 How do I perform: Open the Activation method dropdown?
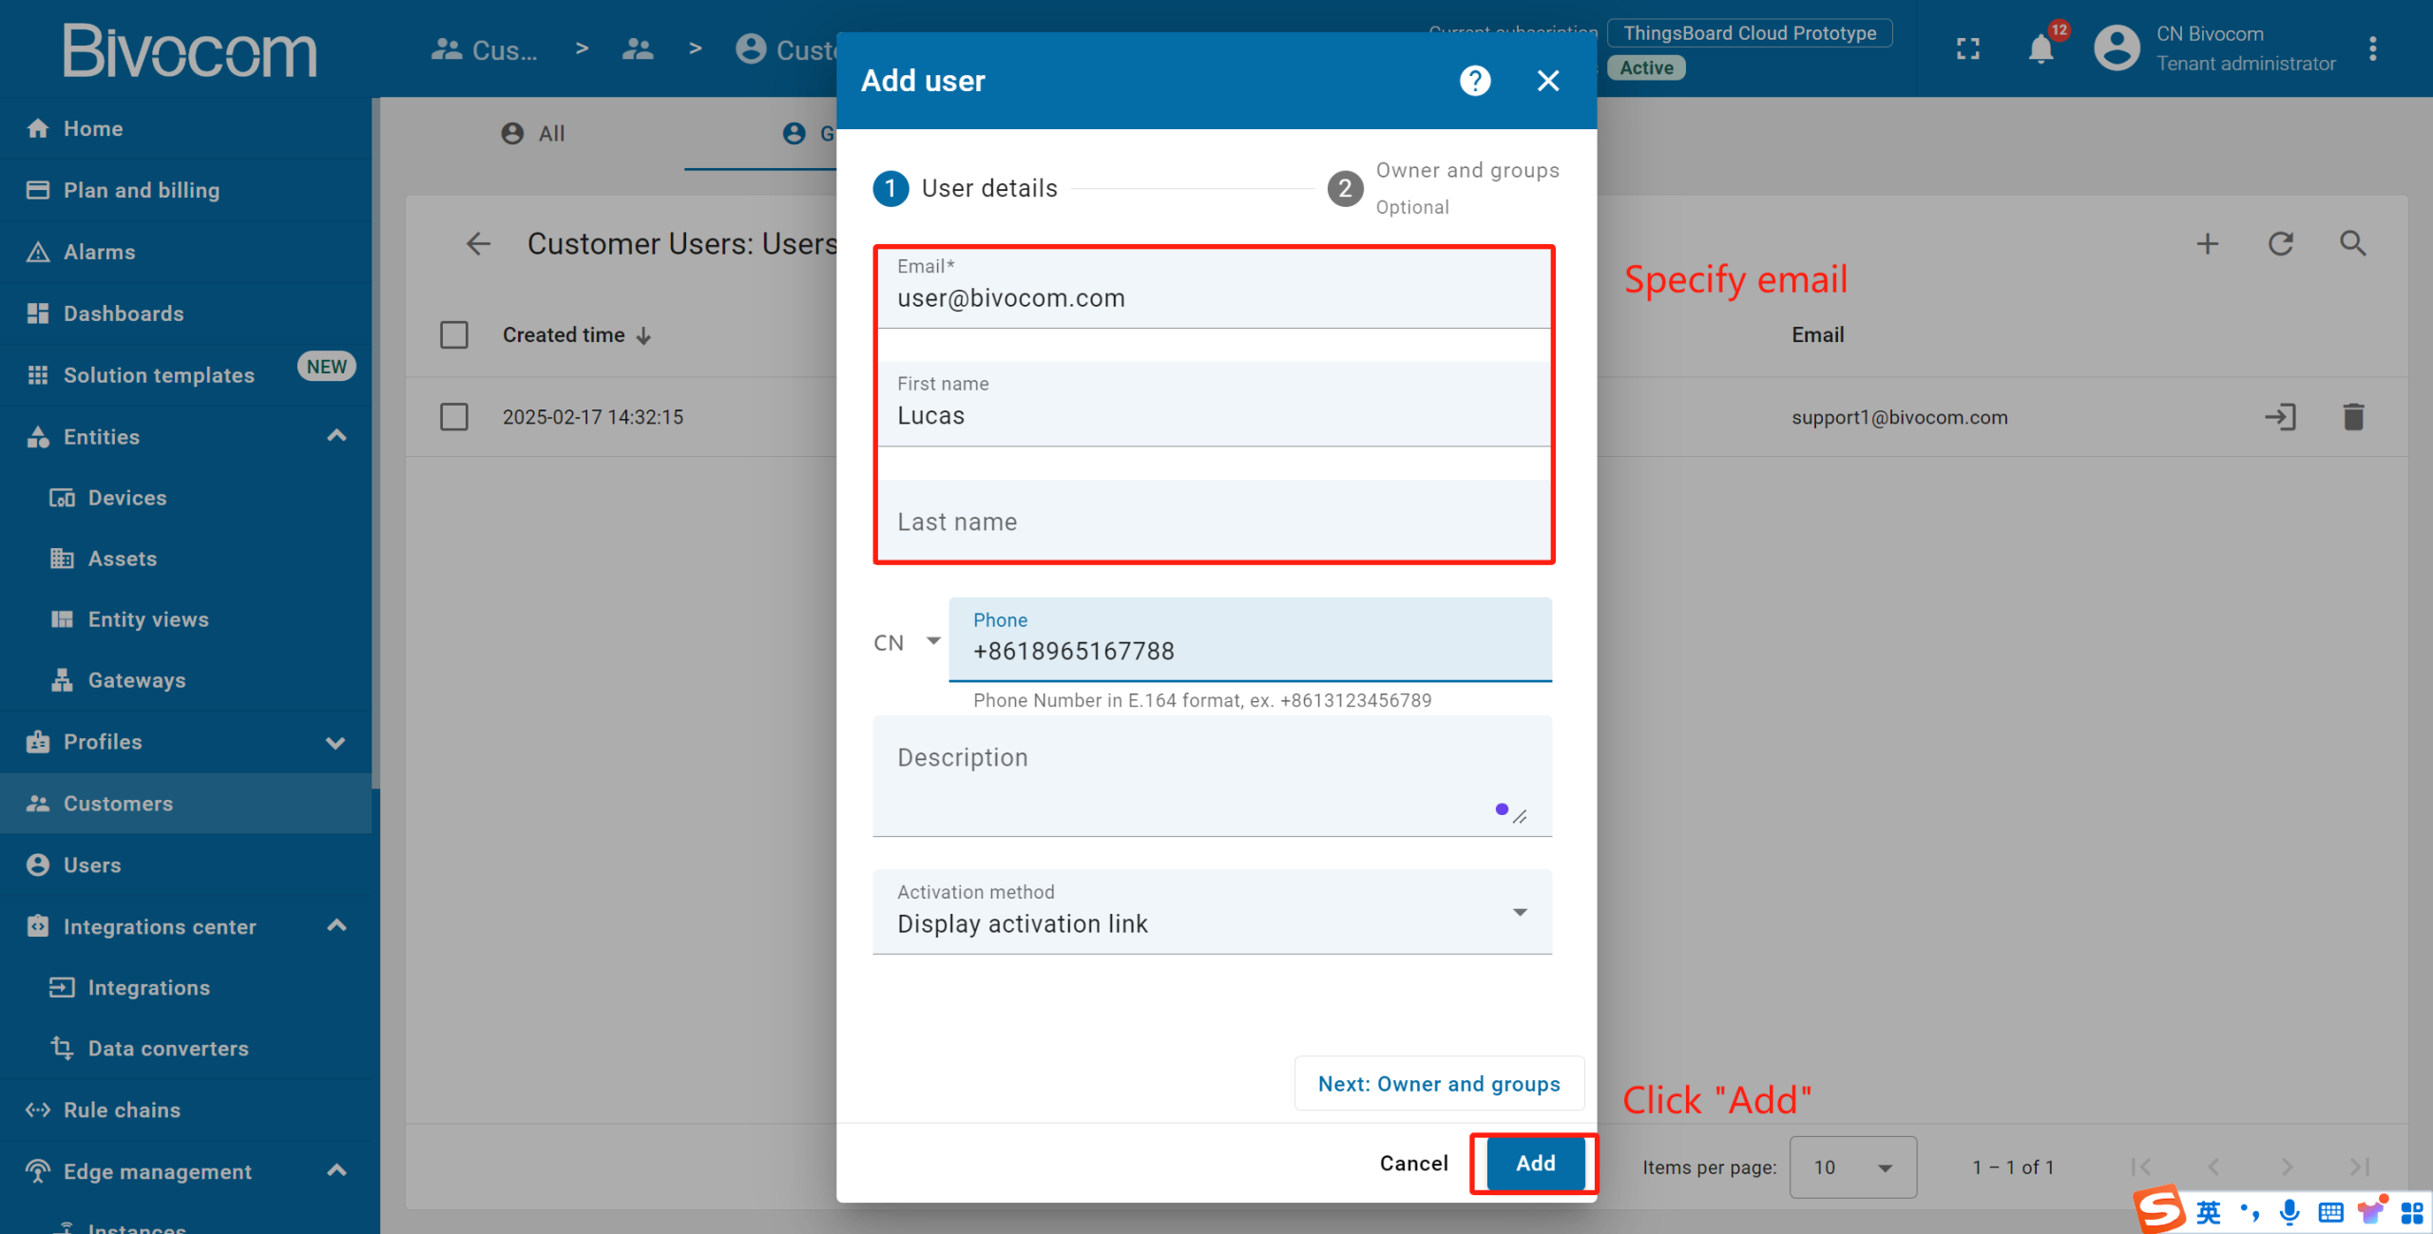coord(1212,912)
